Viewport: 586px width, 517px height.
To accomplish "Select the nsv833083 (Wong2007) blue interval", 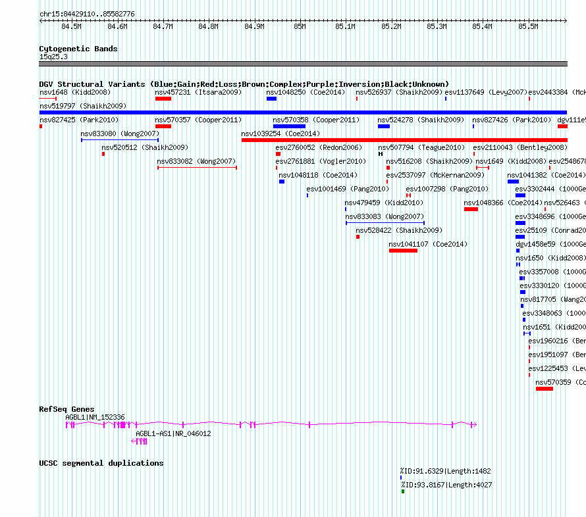I will click(385, 223).
